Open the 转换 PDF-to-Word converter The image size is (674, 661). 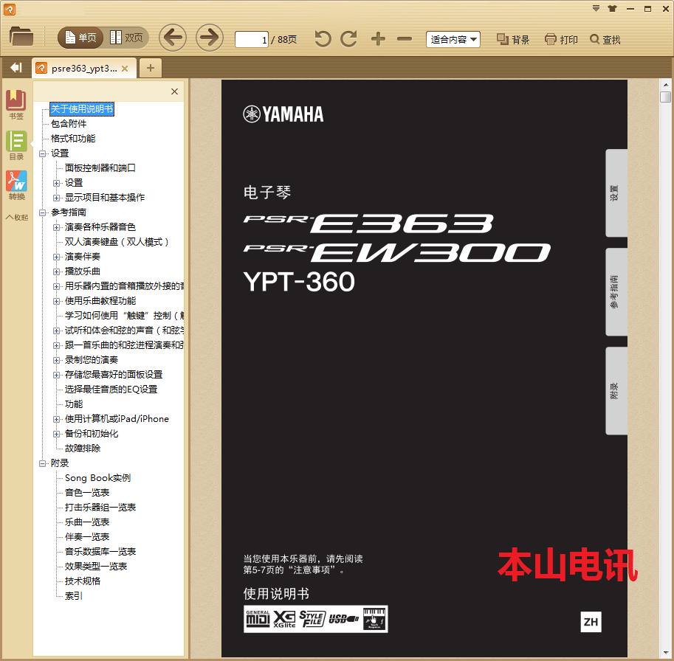coord(16,186)
